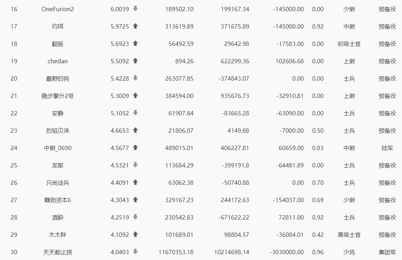Click the down arrow beside score 6.0039
This screenshot has height=260, width=402.
tap(135, 9)
